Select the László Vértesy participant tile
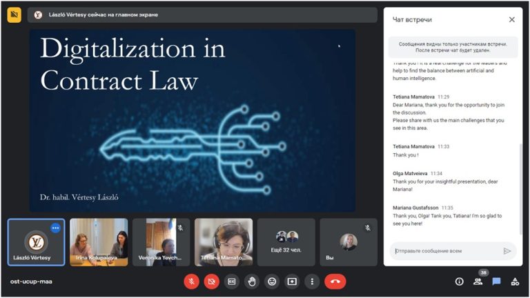This screenshot has width=530, height=298. point(36,242)
